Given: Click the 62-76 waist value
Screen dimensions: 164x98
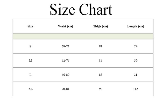Looking at the screenshot, I should tap(66, 60).
